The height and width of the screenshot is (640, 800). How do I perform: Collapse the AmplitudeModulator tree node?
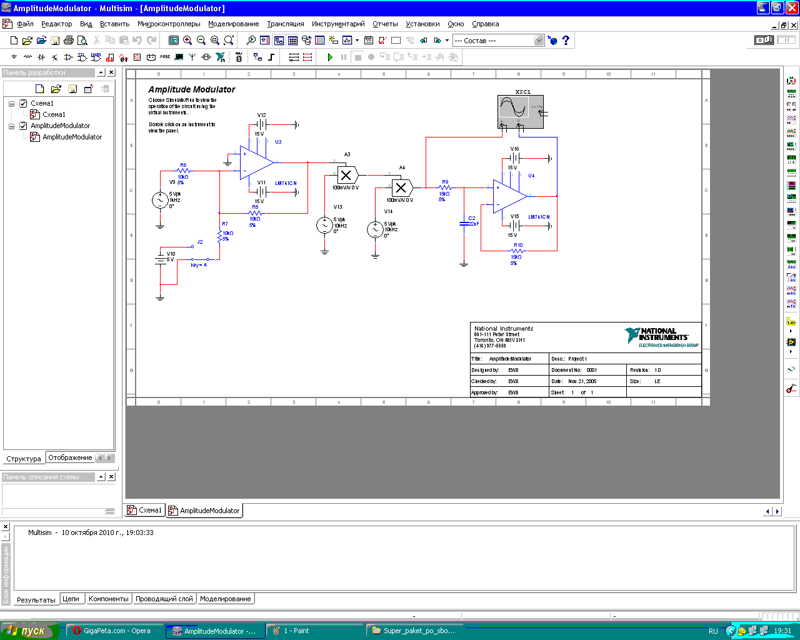tap(11, 126)
